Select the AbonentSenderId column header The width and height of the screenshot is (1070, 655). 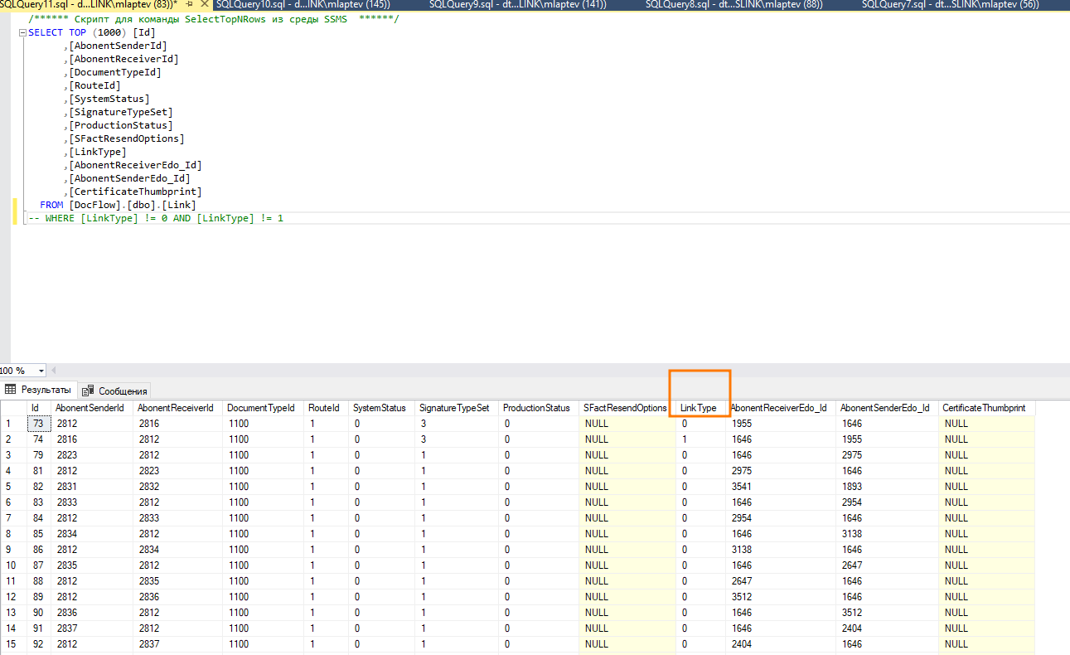(x=90, y=408)
